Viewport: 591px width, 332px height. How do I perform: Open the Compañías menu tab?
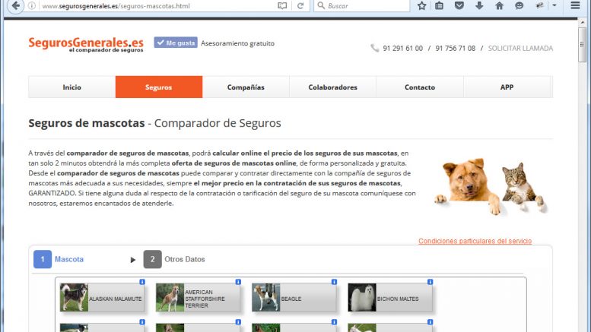tap(246, 87)
